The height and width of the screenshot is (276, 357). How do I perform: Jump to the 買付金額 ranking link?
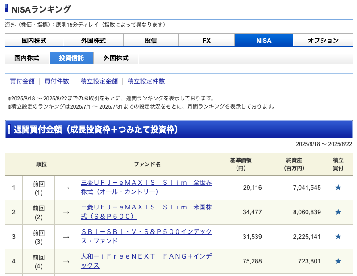click(22, 81)
